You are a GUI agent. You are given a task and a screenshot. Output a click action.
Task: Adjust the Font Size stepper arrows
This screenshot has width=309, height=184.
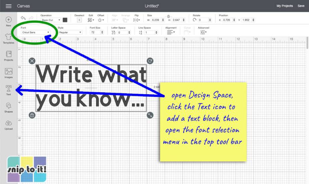click(x=102, y=32)
